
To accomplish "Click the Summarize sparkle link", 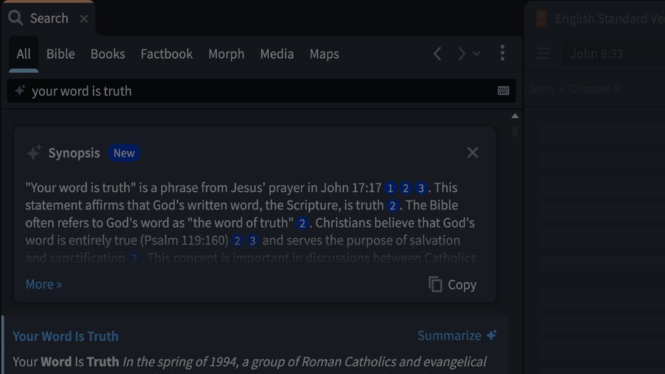I will pos(457,336).
